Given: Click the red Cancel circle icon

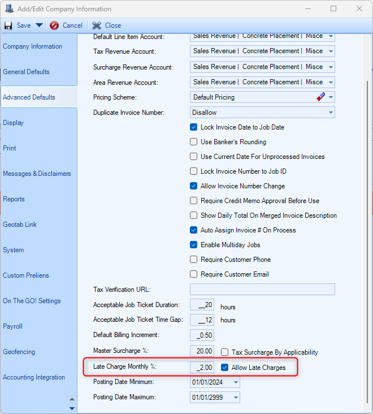Looking at the screenshot, I should pyautogui.click(x=54, y=25).
